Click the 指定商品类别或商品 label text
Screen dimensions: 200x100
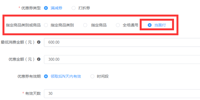[x=23, y=25]
